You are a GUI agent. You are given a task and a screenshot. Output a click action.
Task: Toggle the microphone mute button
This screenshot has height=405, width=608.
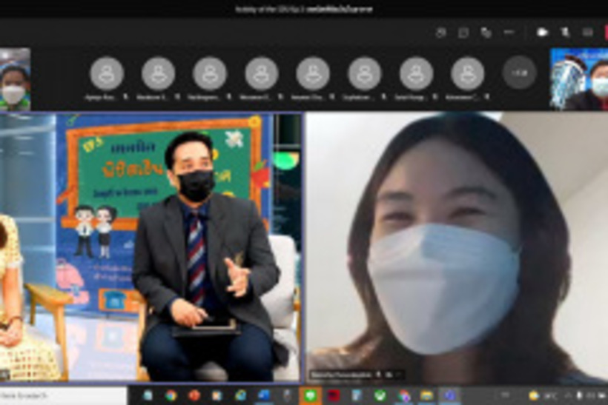565,33
